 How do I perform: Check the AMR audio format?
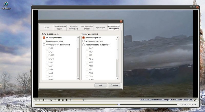pyautogui.click(x=87, y=66)
